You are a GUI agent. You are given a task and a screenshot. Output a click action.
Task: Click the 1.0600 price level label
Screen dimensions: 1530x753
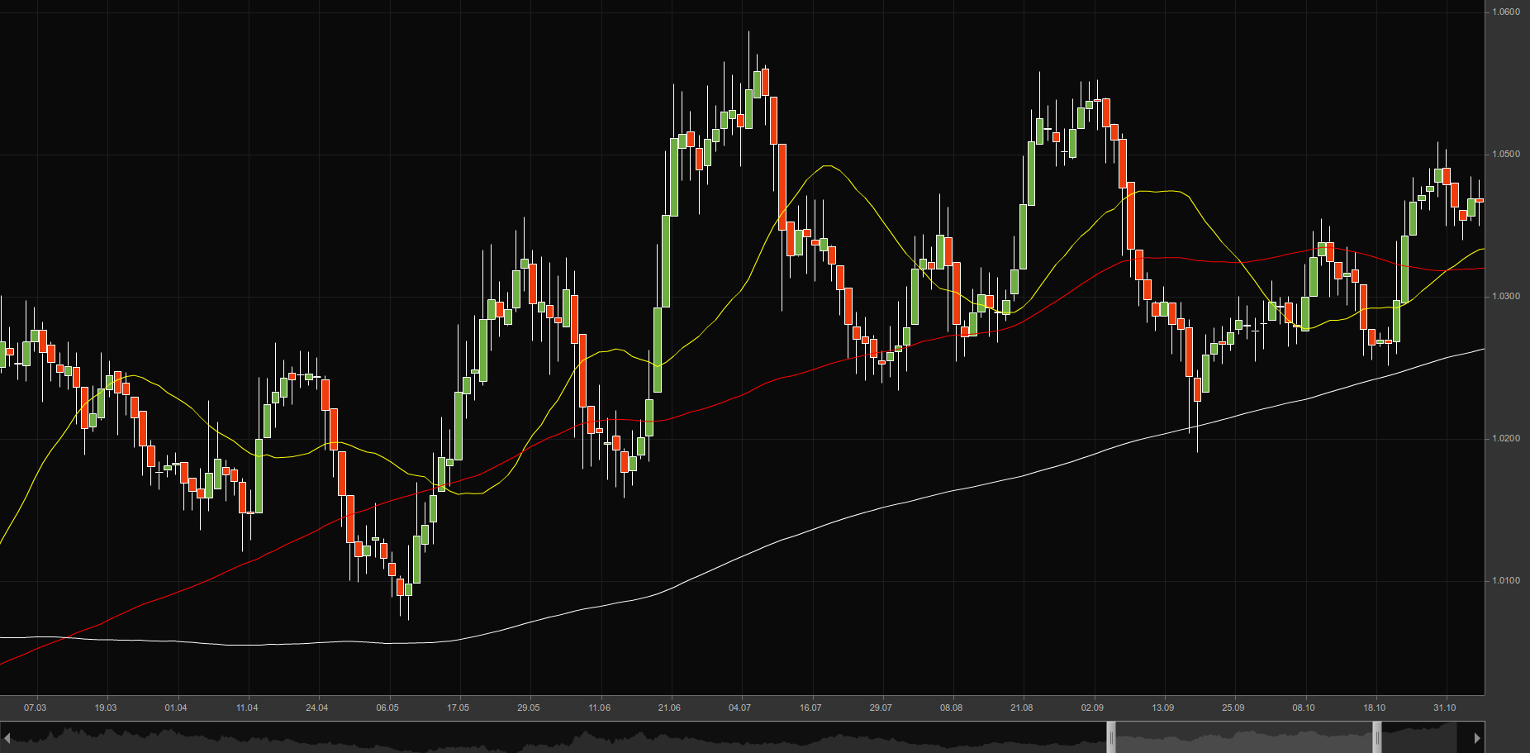pos(1506,12)
